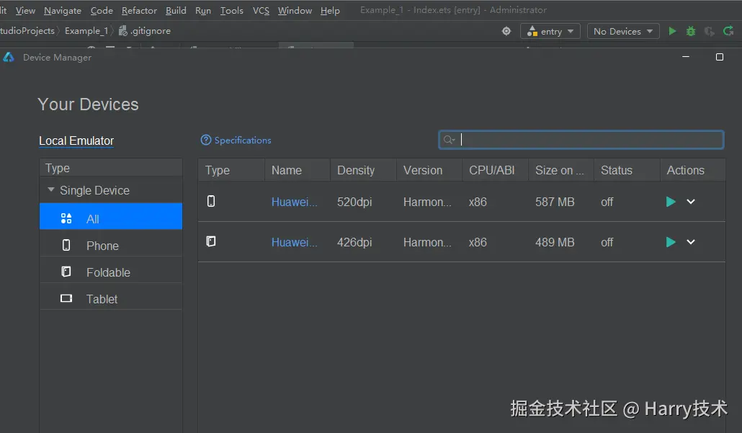
Task: Start the 426dpi Huawei emulator
Action: [671, 242]
